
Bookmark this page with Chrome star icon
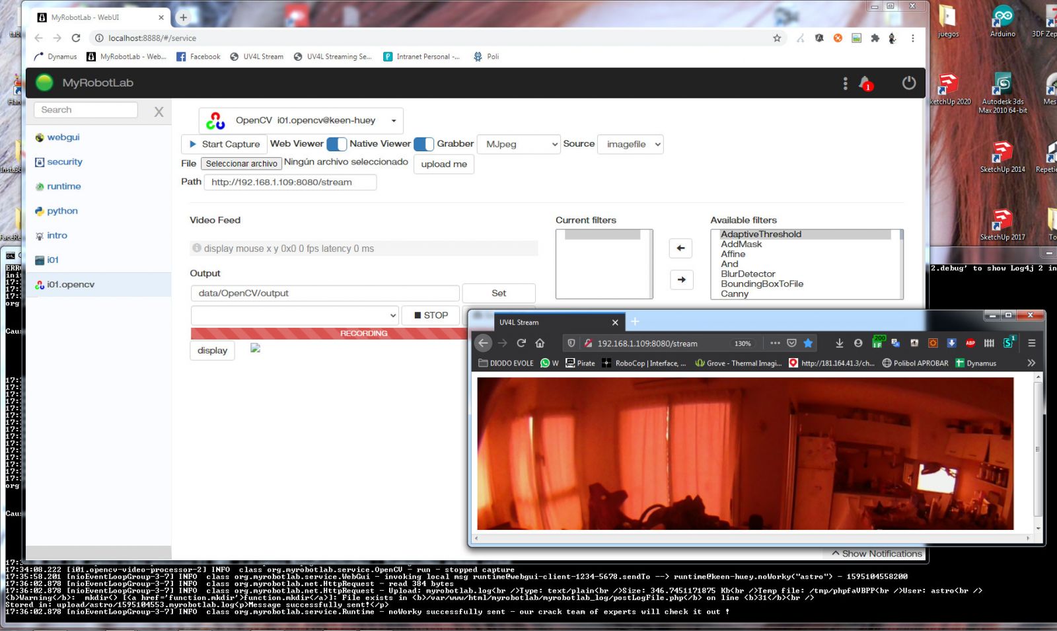pyautogui.click(x=777, y=38)
